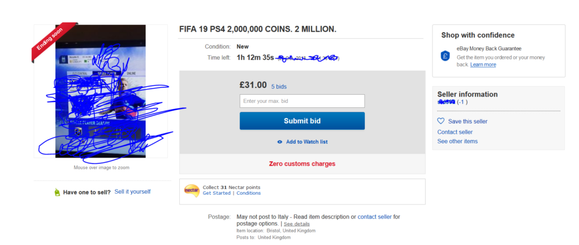579x245 pixels.
Task: View the 5 bids history link
Action: point(280,87)
